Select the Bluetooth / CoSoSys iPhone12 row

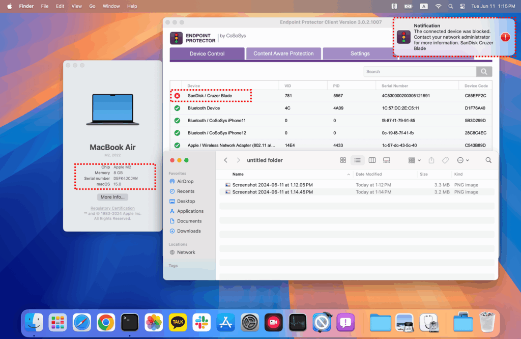click(331, 133)
